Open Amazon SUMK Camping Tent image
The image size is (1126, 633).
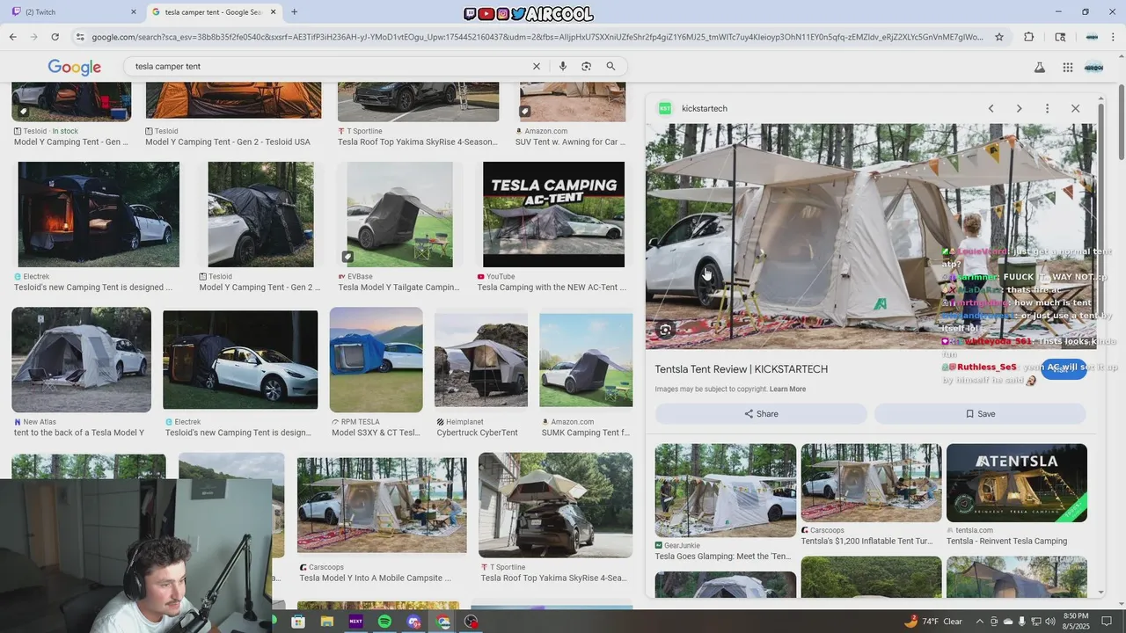tap(586, 360)
